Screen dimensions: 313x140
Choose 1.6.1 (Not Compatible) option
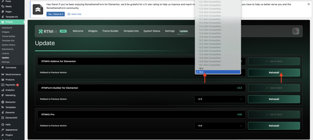coord(218,65)
